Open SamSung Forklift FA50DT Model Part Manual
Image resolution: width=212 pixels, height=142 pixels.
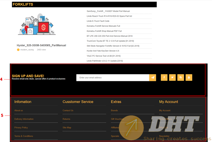(x=108, y=11)
